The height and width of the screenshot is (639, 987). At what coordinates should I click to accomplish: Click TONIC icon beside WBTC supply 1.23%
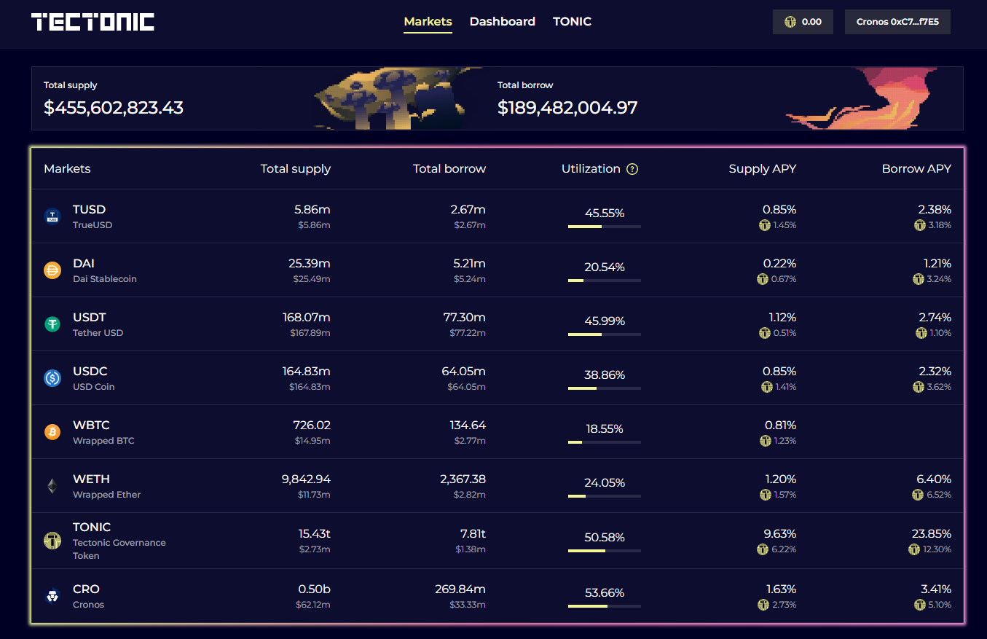(765, 441)
